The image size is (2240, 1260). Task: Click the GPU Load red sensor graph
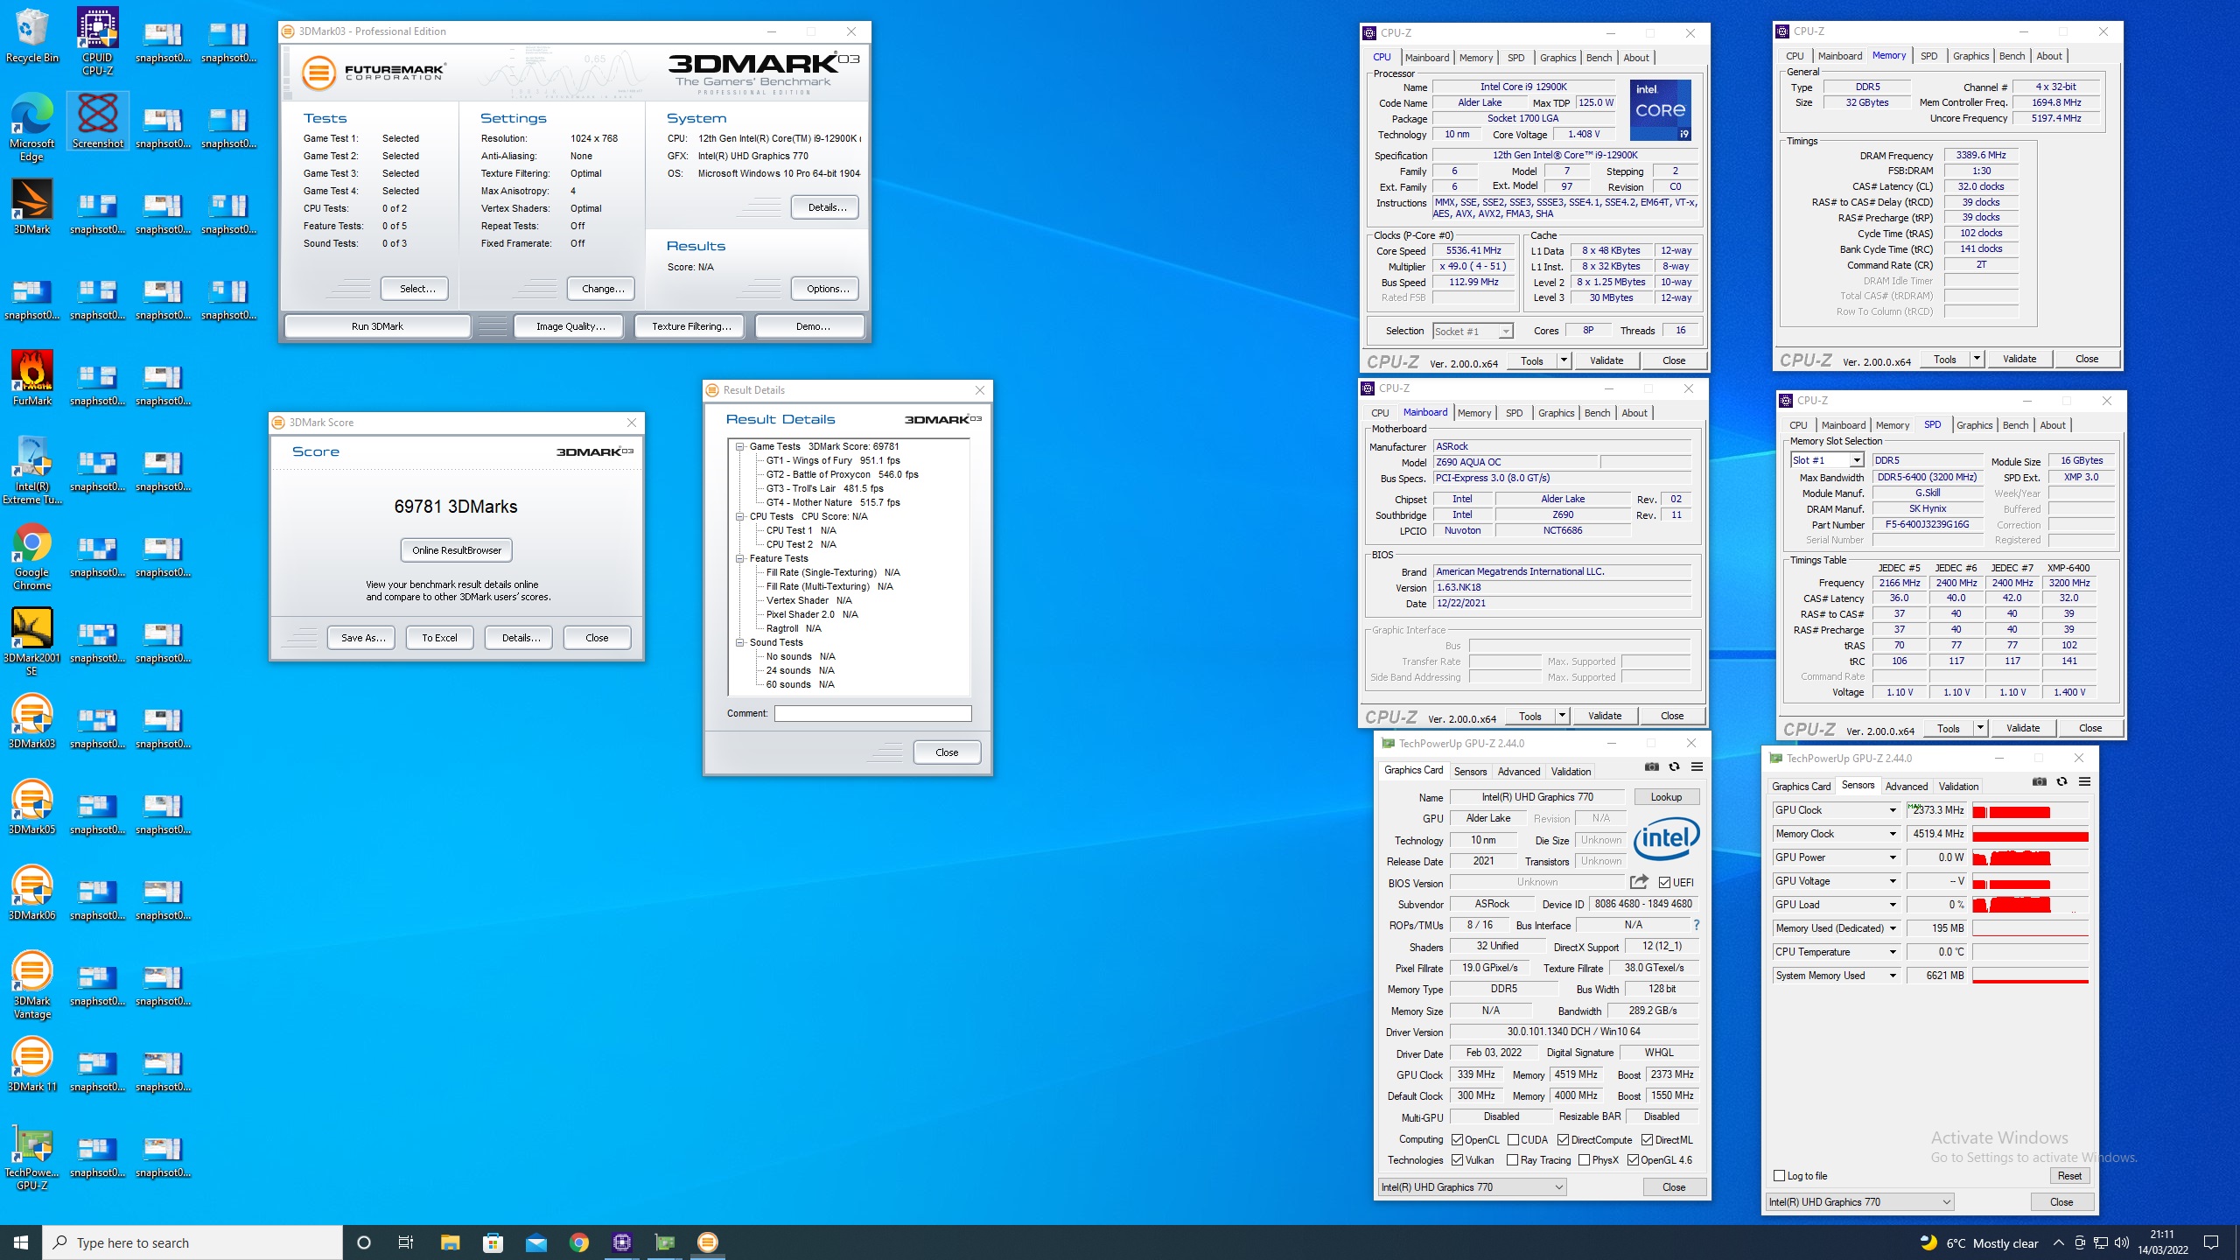pos(2030,906)
